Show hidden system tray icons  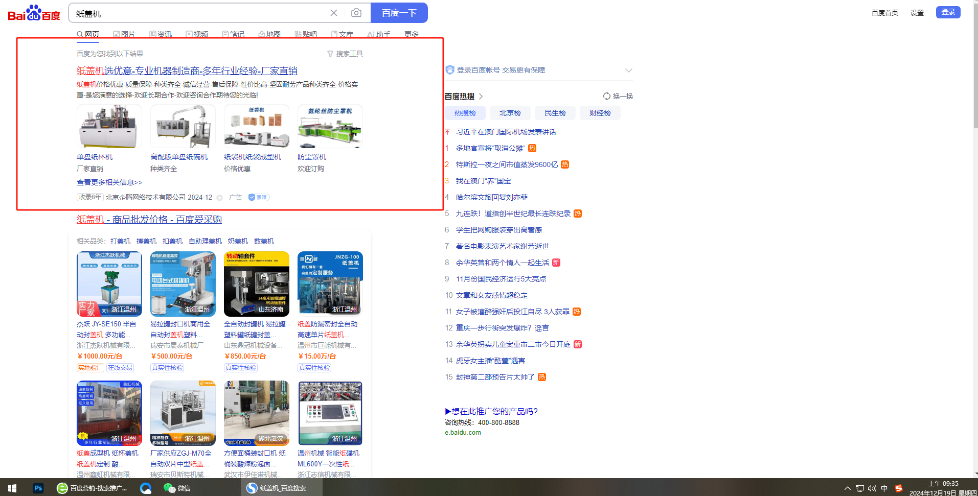847,488
